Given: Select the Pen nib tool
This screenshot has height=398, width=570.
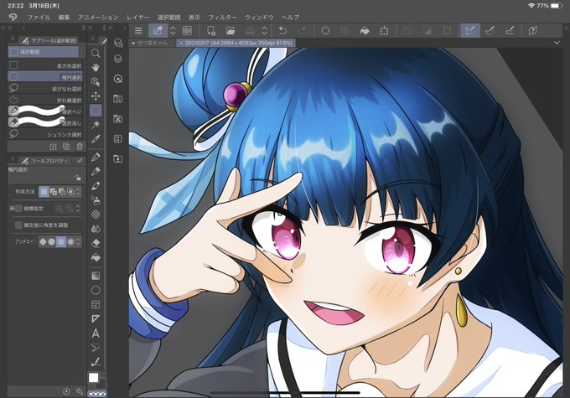Looking at the screenshot, I should click(96, 158).
